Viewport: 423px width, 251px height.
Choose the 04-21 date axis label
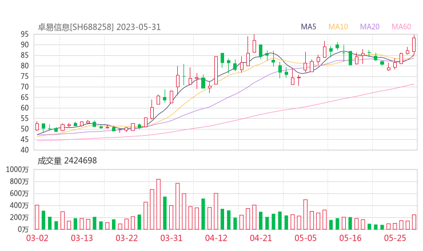261,238
